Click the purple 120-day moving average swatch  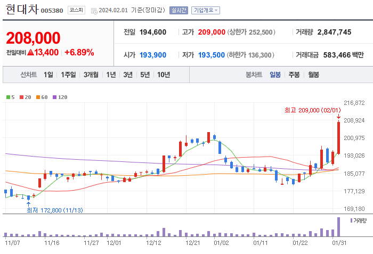click(x=54, y=97)
